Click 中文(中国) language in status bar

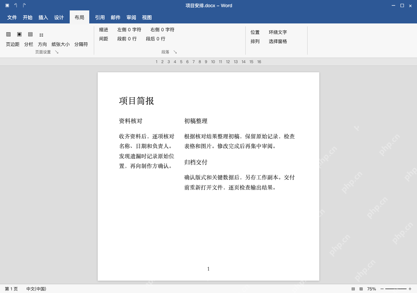(x=36, y=289)
